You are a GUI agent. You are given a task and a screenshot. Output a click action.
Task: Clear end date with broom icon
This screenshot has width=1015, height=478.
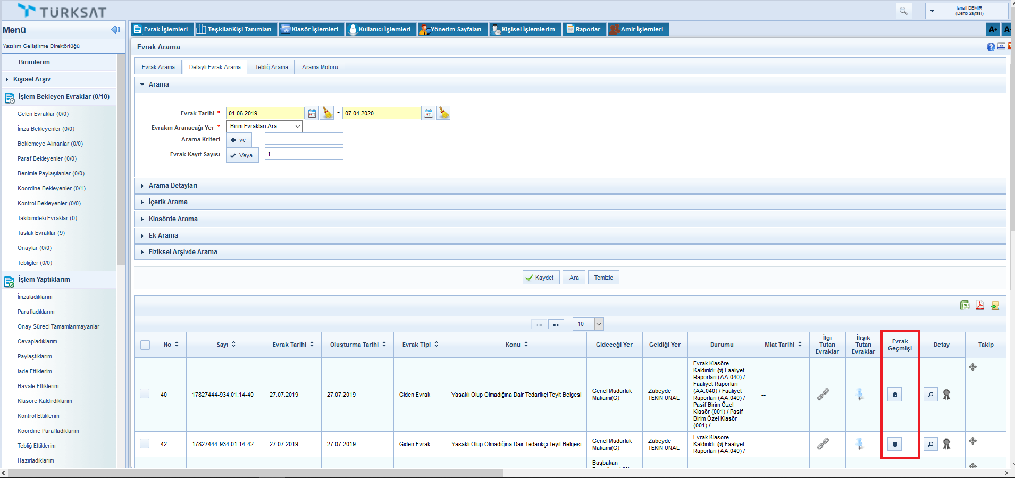tap(443, 113)
